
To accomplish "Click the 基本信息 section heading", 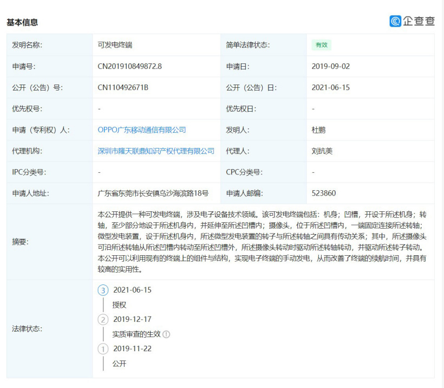I will (22, 23).
